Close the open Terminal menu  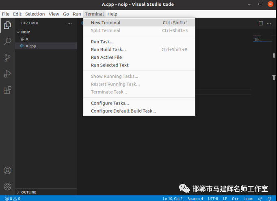94,14
